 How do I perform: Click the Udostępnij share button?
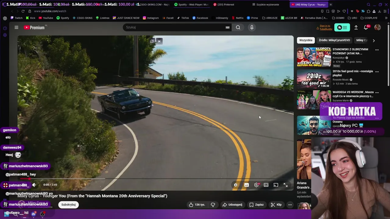tap(232, 205)
